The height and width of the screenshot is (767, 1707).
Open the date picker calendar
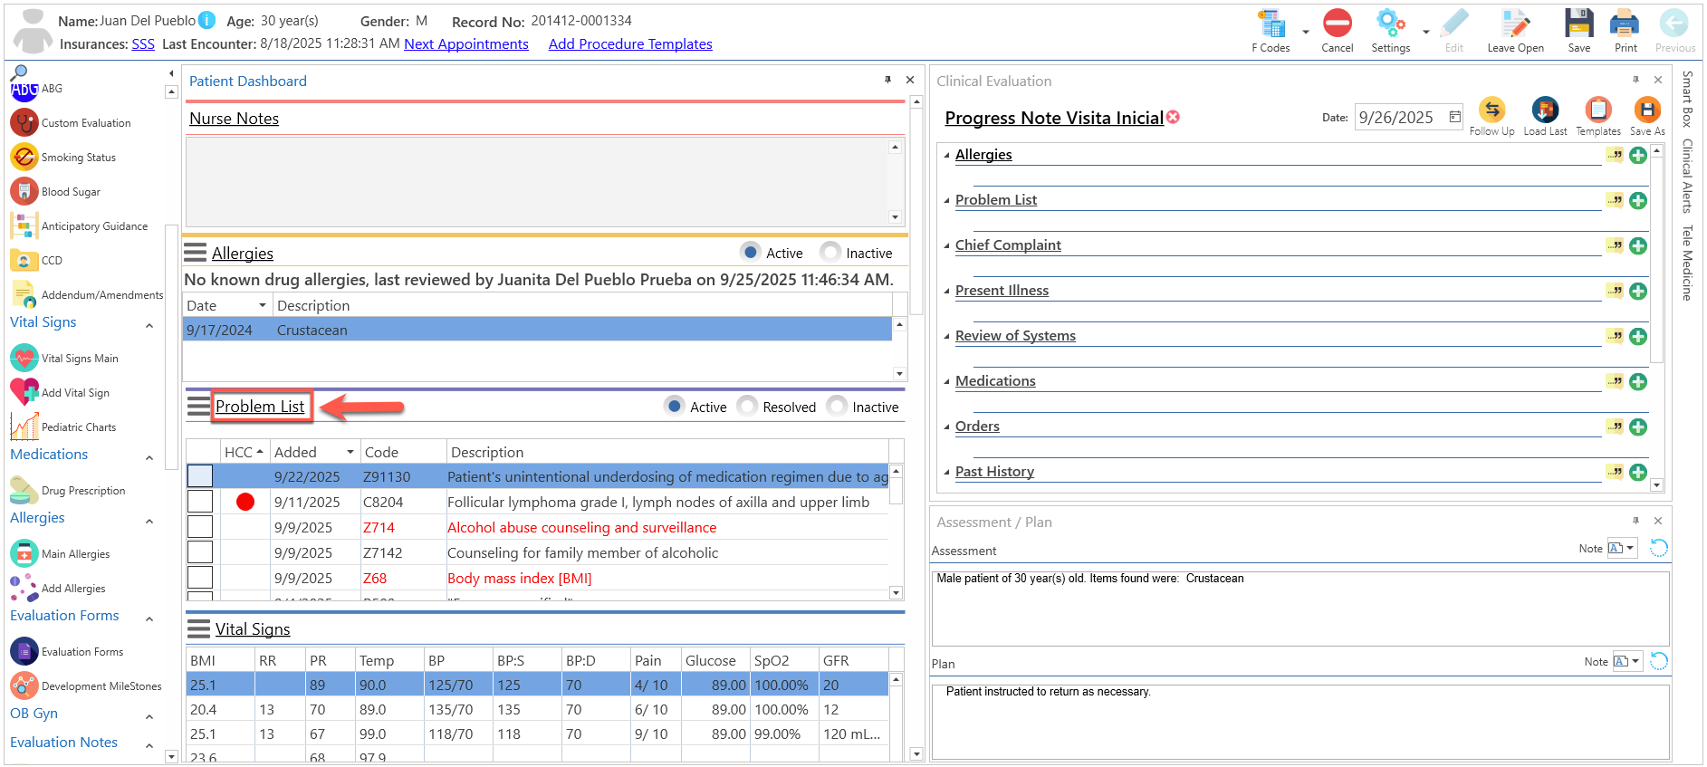pyautogui.click(x=1454, y=117)
